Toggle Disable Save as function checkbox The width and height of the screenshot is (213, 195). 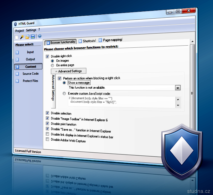[47, 129]
